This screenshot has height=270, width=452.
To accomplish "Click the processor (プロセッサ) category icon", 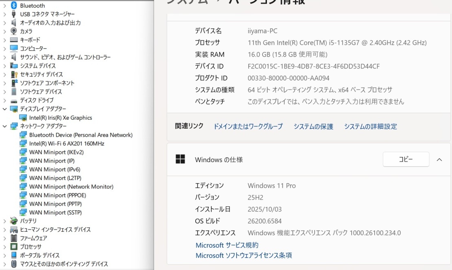I will (x=14, y=247).
